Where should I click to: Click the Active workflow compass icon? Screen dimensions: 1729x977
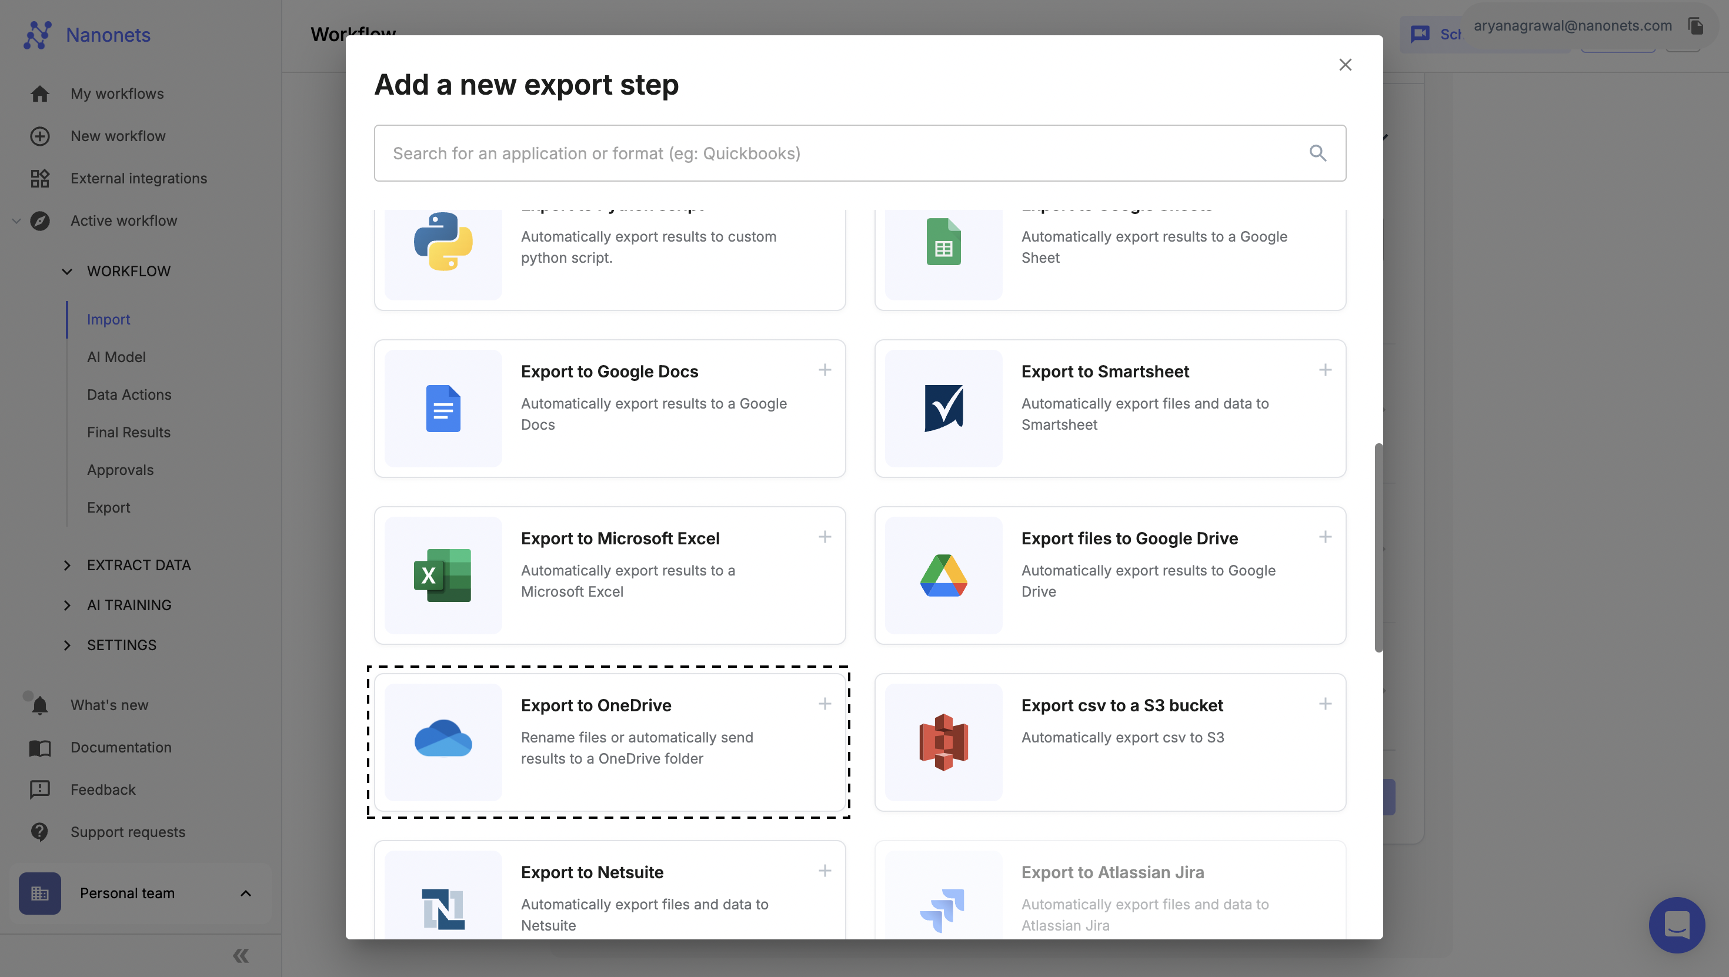coord(39,221)
